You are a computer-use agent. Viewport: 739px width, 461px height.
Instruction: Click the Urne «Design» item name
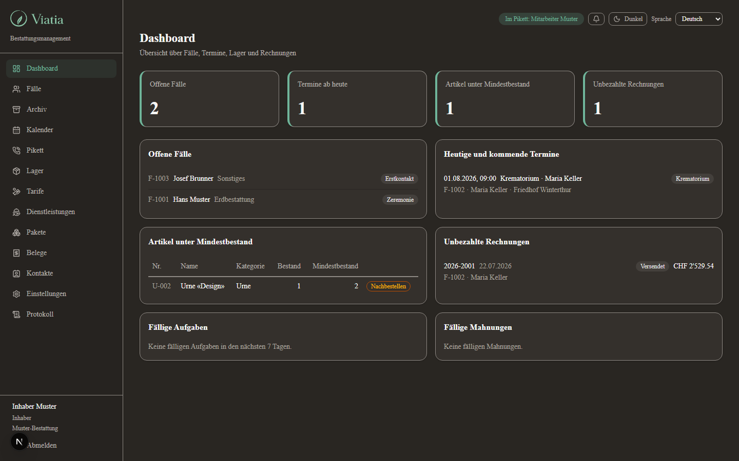(x=203, y=286)
